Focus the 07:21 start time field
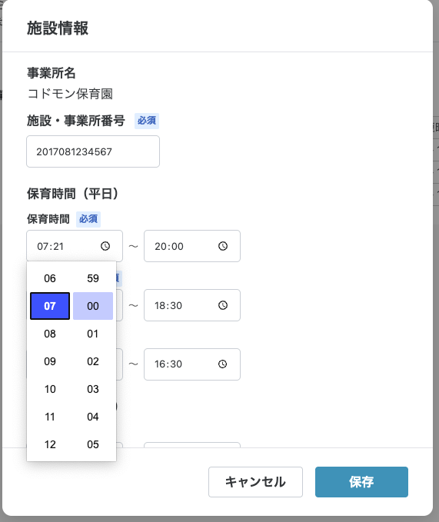This screenshot has width=439, height=522. 75,246
